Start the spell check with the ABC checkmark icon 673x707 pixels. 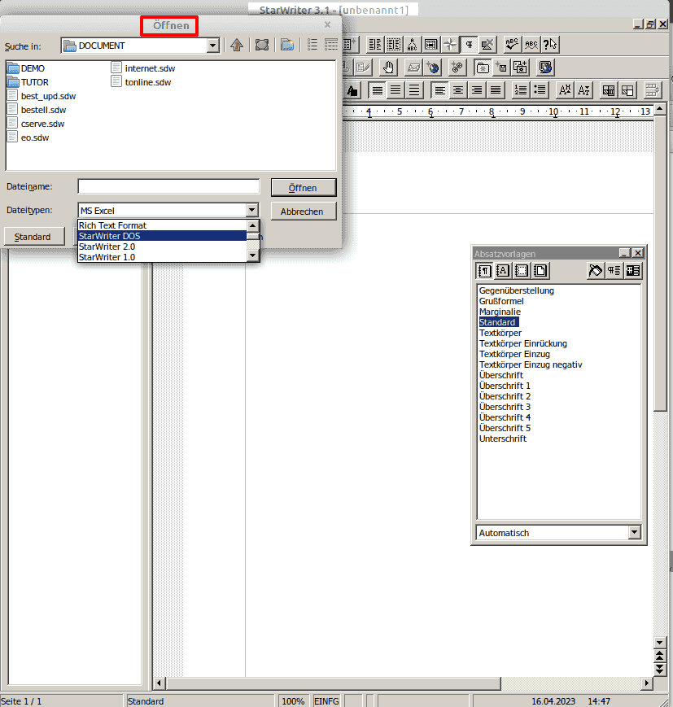[x=512, y=45]
